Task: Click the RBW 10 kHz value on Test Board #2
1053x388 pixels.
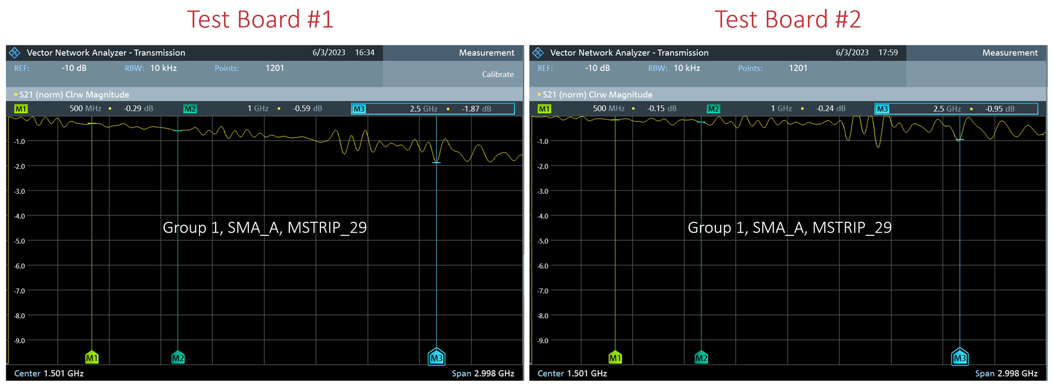Action: (x=687, y=68)
